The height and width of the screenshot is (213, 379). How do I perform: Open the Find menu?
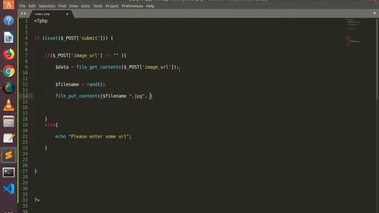62,6
